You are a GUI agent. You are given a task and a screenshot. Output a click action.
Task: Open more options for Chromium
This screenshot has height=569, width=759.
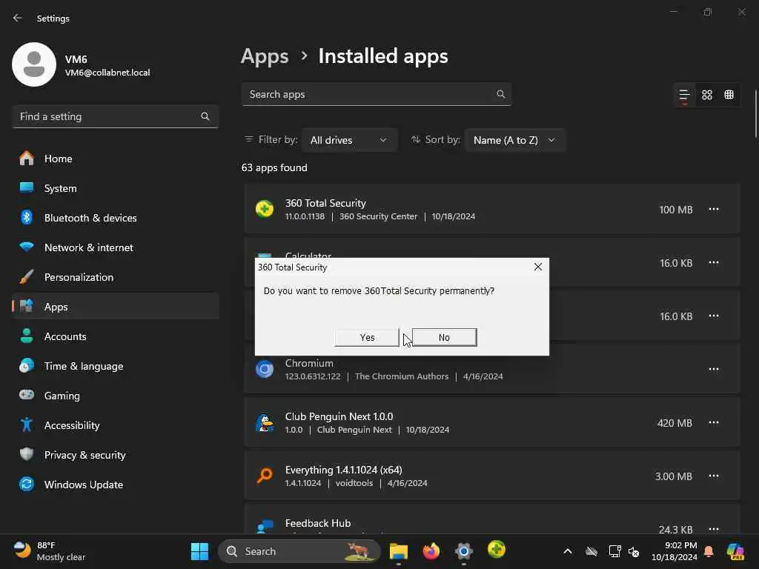[714, 369]
